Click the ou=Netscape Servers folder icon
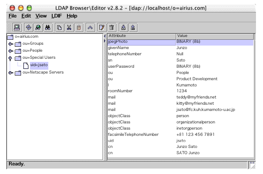 [x=18, y=73]
